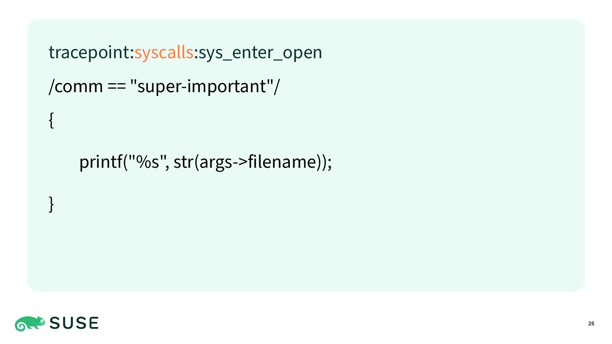Click the /comm filter keyword
This screenshot has height=344, width=612.
[x=76, y=87]
